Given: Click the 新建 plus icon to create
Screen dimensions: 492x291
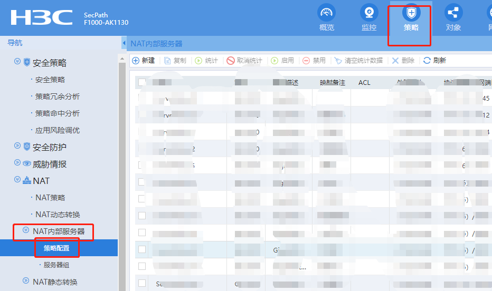Looking at the screenshot, I should click(x=136, y=61).
